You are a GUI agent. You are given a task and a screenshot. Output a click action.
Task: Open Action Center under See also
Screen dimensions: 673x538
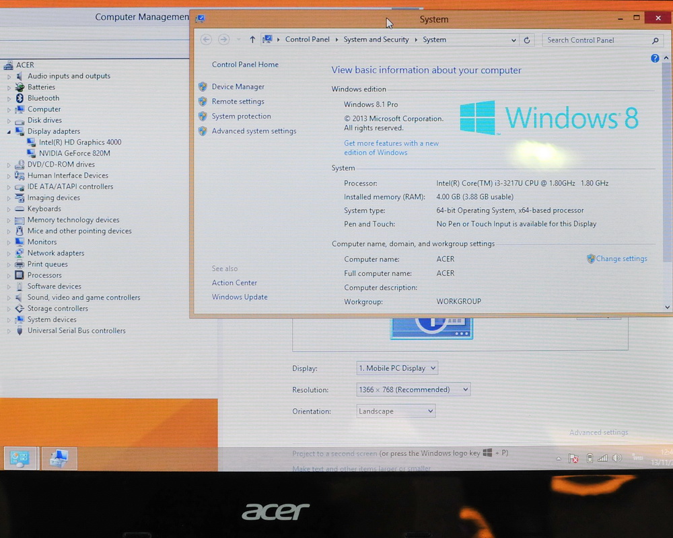[x=234, y=282]
